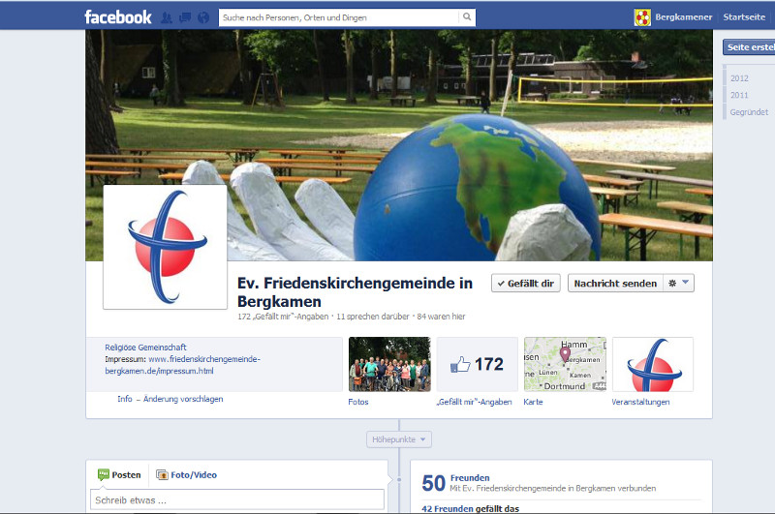
Task: Open the Karte label link
Action: (x=533, y=402)
